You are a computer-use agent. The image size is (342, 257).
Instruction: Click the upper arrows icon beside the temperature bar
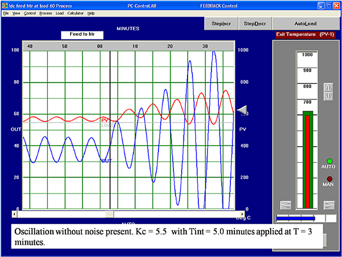pos(328,87)
